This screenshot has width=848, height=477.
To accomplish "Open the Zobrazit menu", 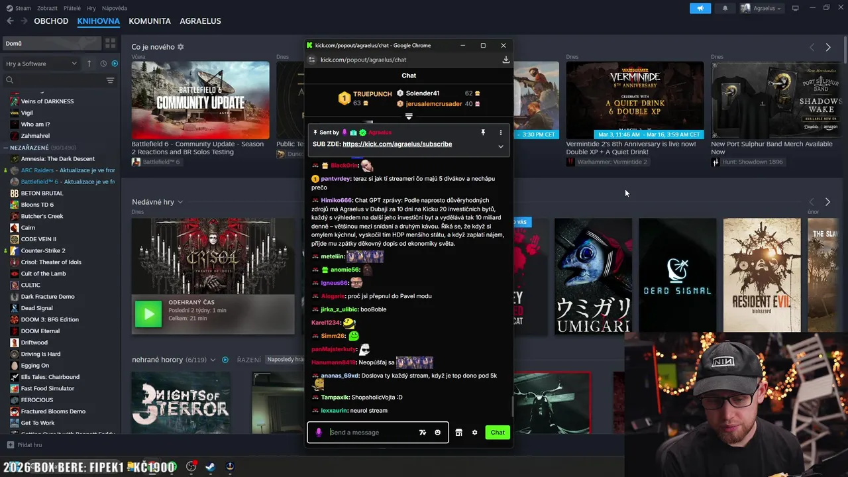I will pos(47,8).
